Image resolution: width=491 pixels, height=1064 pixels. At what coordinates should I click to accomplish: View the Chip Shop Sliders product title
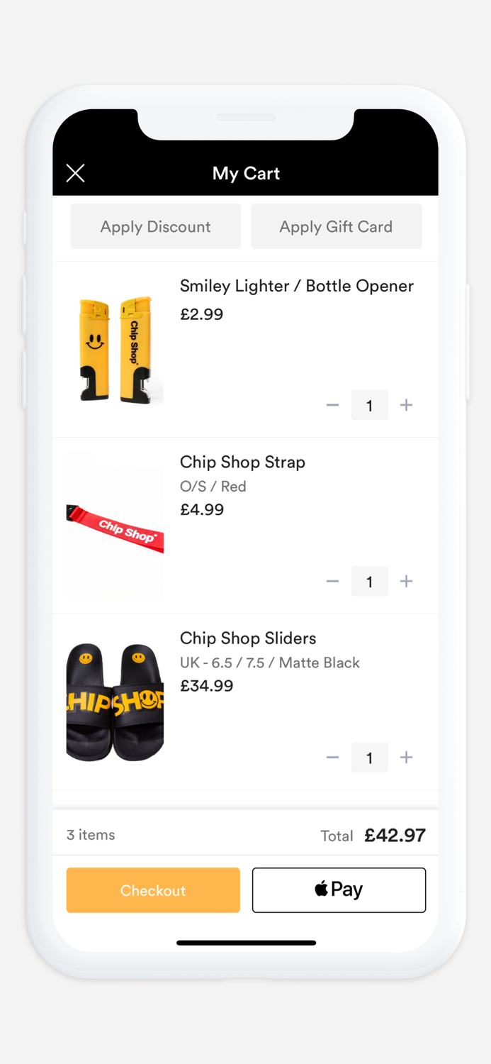click(248, 638)
